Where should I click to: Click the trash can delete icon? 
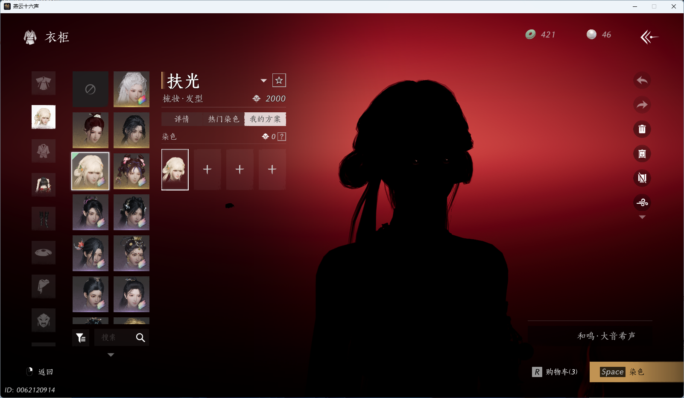642,129
